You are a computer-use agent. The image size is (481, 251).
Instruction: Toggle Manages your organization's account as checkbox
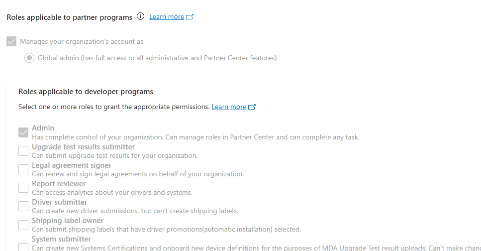point(11,41)
